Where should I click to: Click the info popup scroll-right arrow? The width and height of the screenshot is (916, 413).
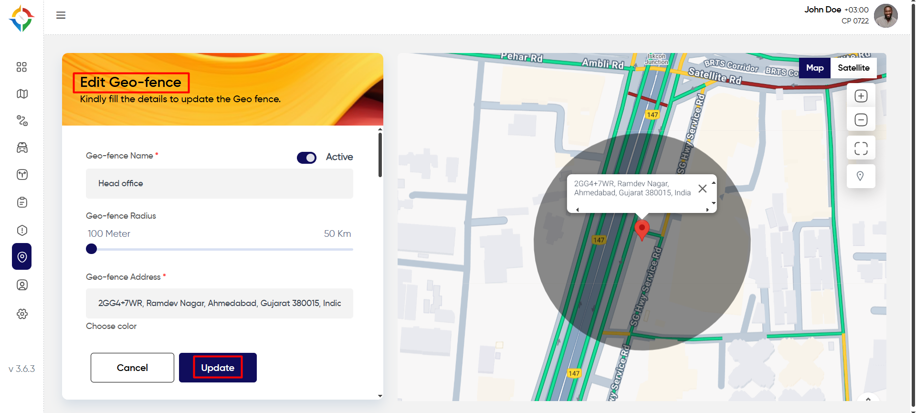point(707,210)
